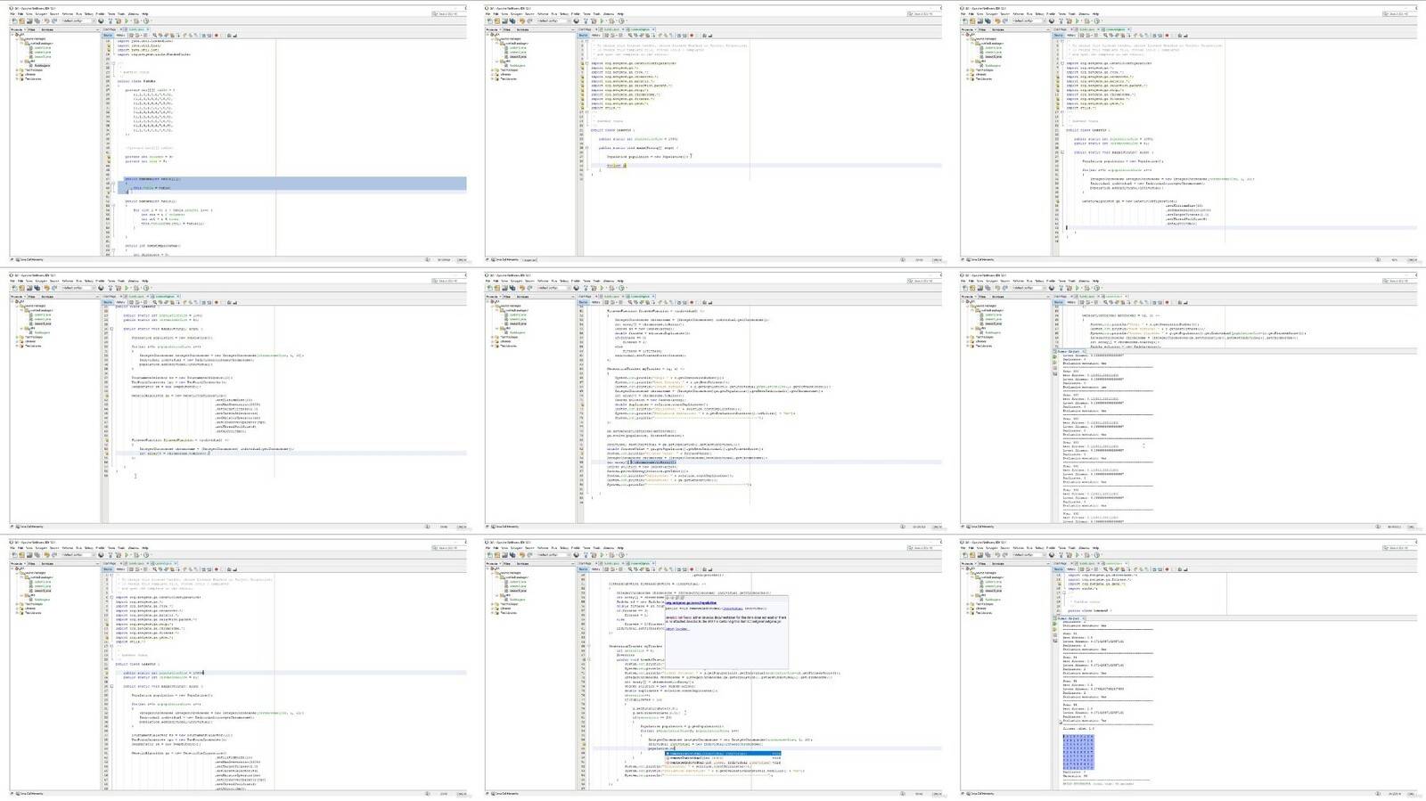Click the blue highlighted grid in output console
Viewport: 1426px width, 801px height.
pos(1078,752)
